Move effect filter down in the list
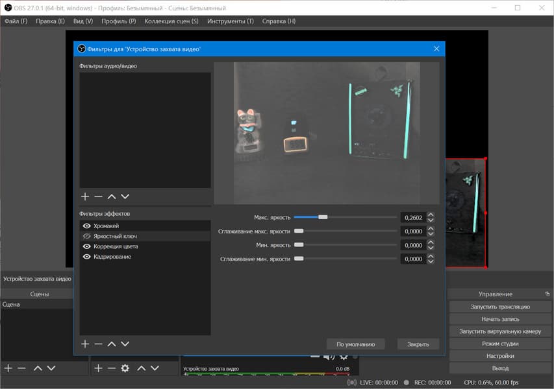Screen dimensions: 554x389 click(x=125, y=344)
